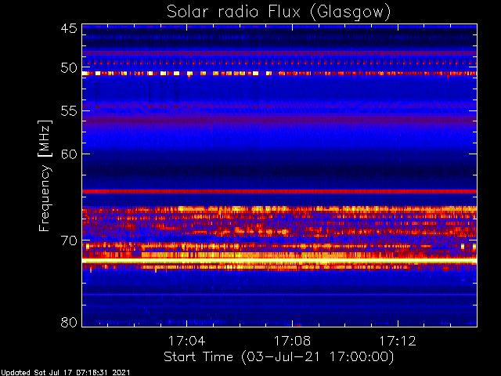Screen dimensions: 501x376
Task: Select the 'Start Time (03-Jul-21 17:00:00)' label
Action: pyautogui.click(x=279, y=357)
